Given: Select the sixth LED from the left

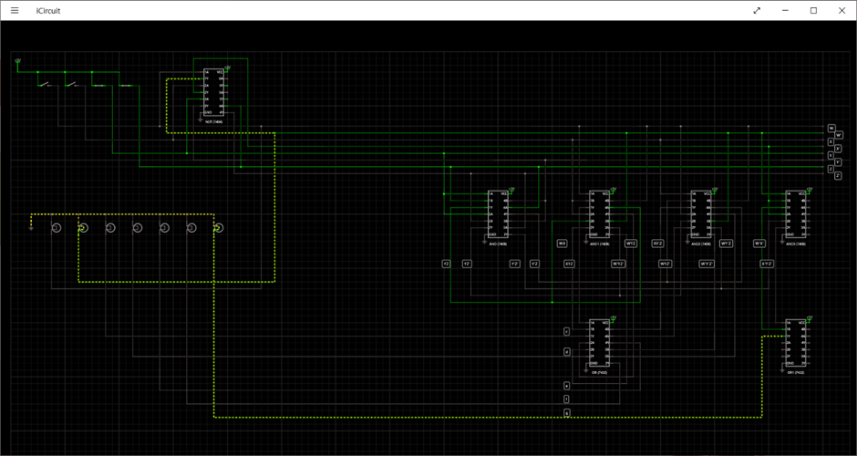Looking at the screenshot, I should pos(191,227).
